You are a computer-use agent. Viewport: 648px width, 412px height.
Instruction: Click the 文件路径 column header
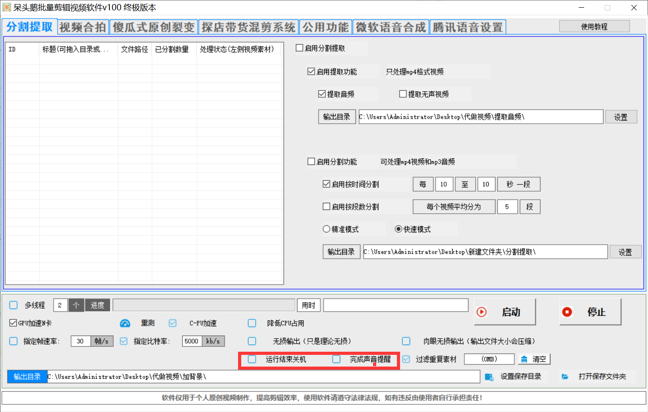(135, 49)
